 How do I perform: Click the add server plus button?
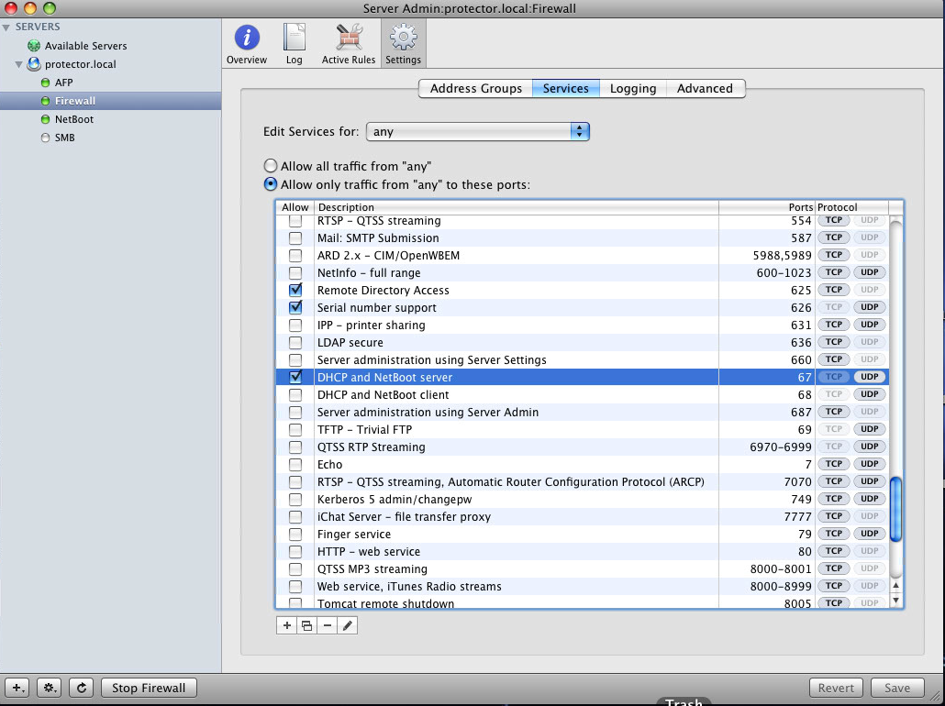17,688
